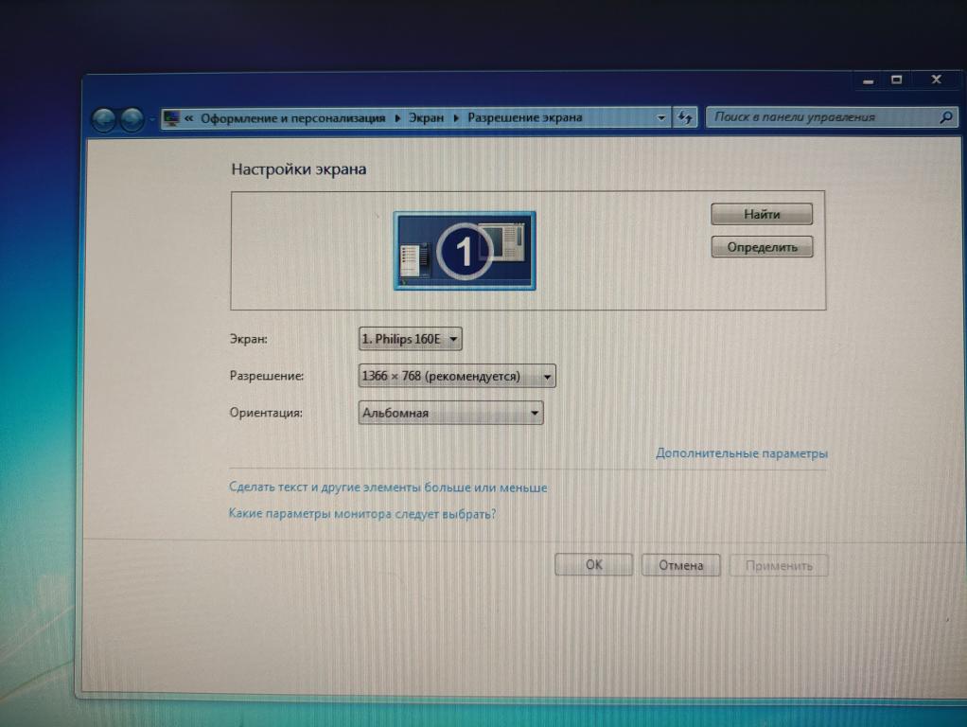Image resolution: width=967 pixels, height=727 pixels.
Task: Click the 'Настройки экрана' heading
Action: pyautogui.click(x=298, y=169)
